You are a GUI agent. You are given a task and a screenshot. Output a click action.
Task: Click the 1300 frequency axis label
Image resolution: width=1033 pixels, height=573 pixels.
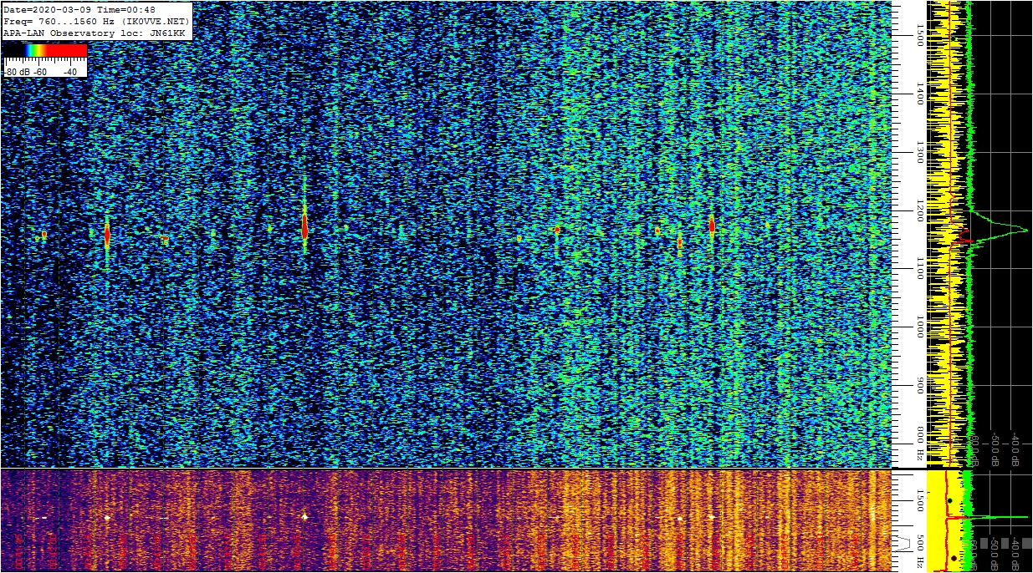(x=920, y=152)
